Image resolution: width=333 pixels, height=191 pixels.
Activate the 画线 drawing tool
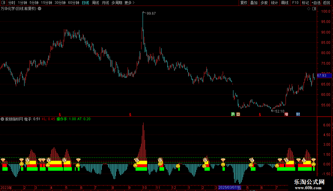pos(285,3)
